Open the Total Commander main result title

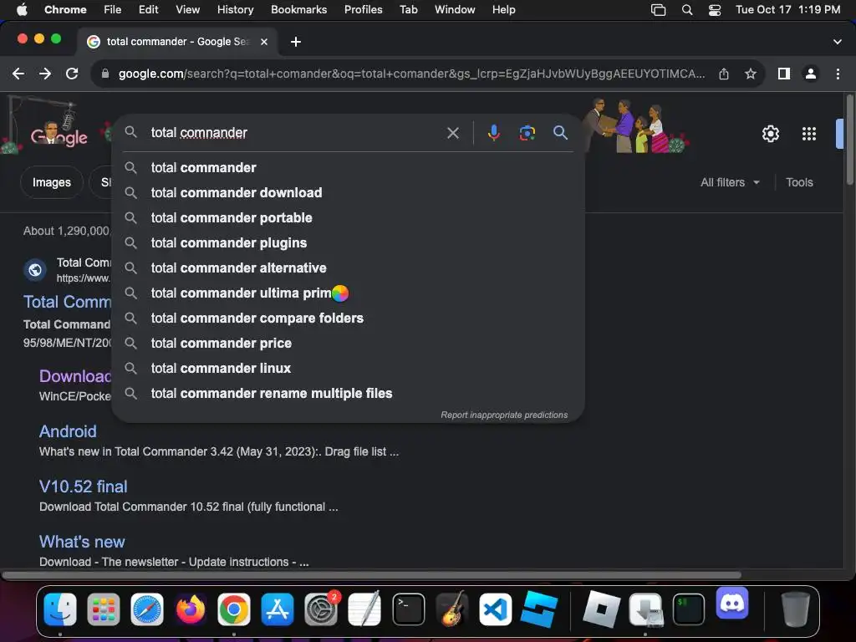[67, 302]
